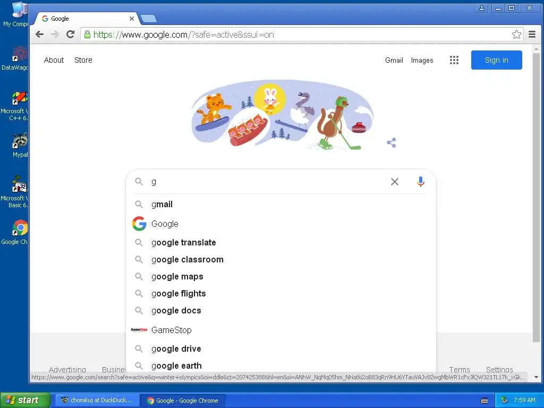Click the magnifier icon in the search box
544x408 pixels.
point(139,182)
